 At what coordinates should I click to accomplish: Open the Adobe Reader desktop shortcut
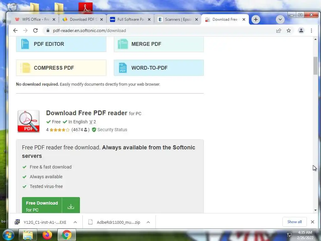pyautogui.click(x=86, y=8)
